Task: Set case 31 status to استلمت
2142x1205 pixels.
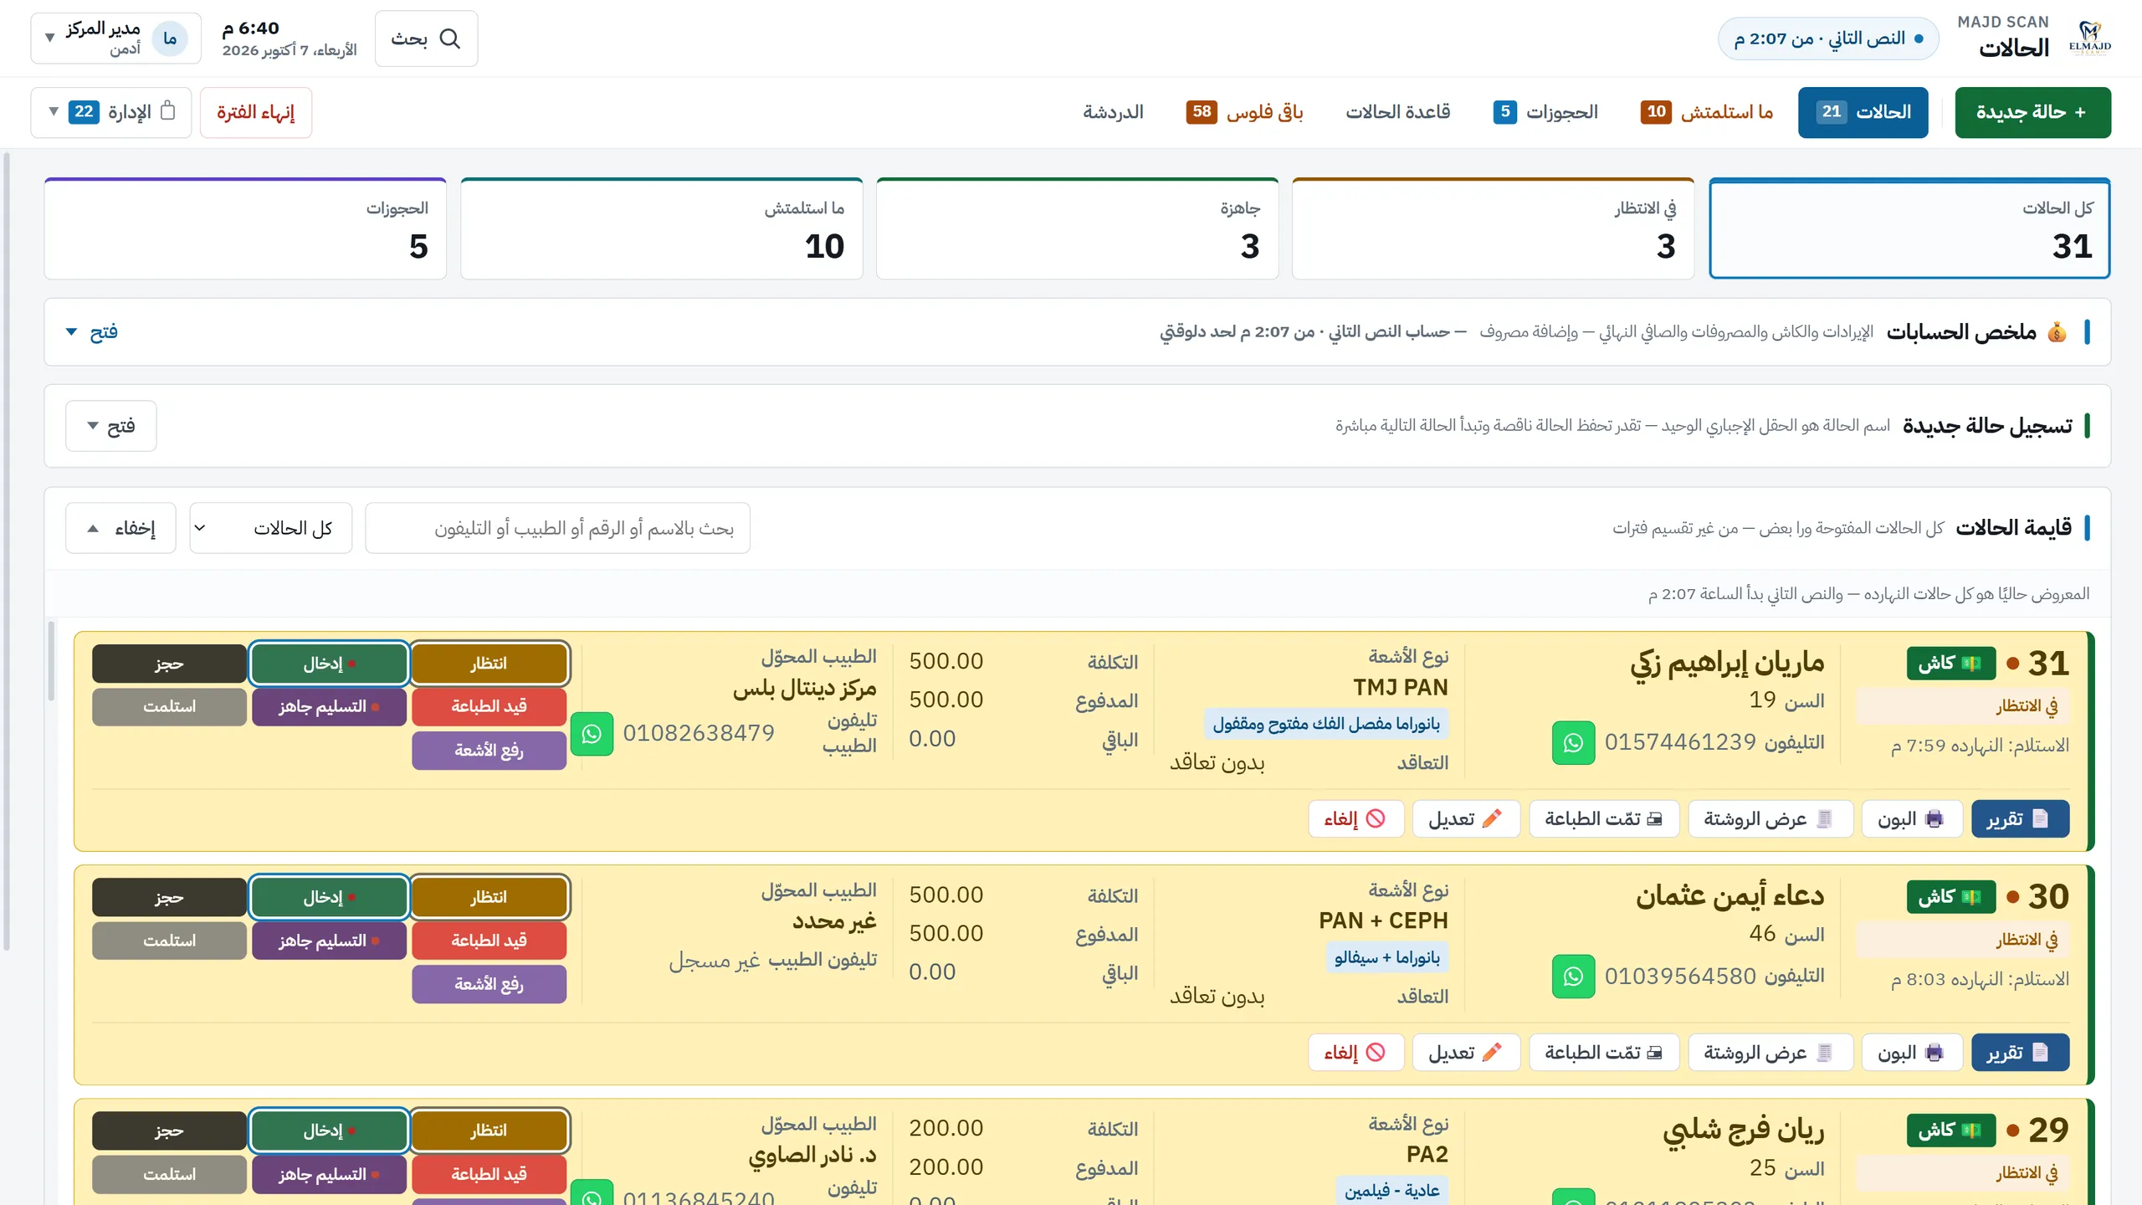Action: (169, 706)
